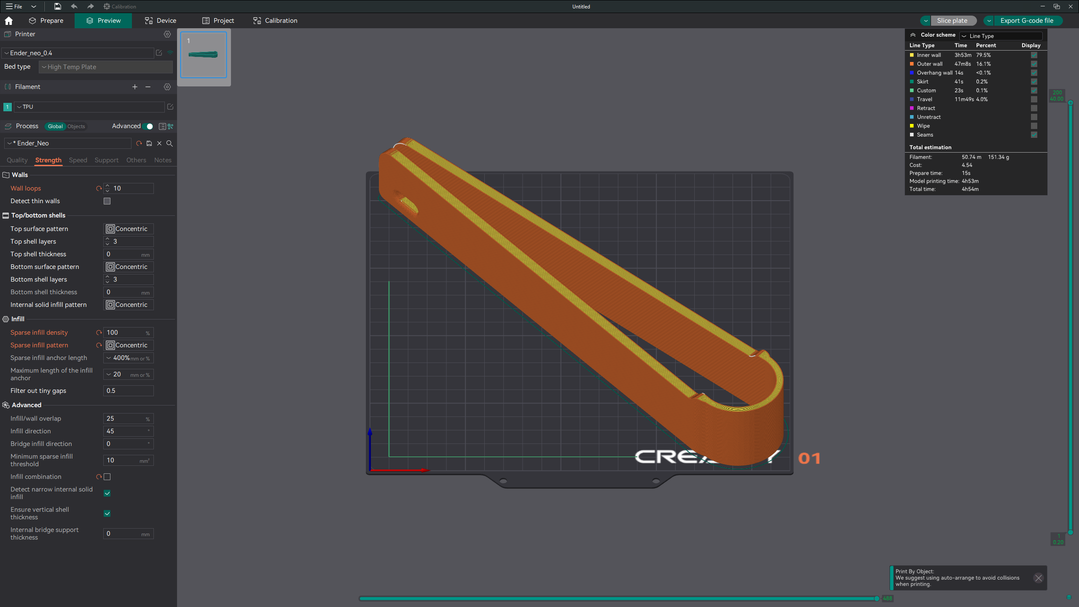Edit the TPU filament preset

170,107
